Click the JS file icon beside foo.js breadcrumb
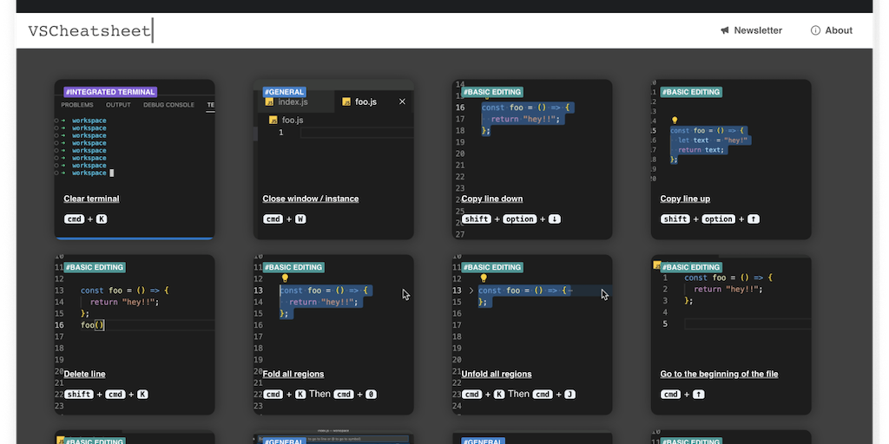Screen dimensions: 889x444 tap(273, 120)
